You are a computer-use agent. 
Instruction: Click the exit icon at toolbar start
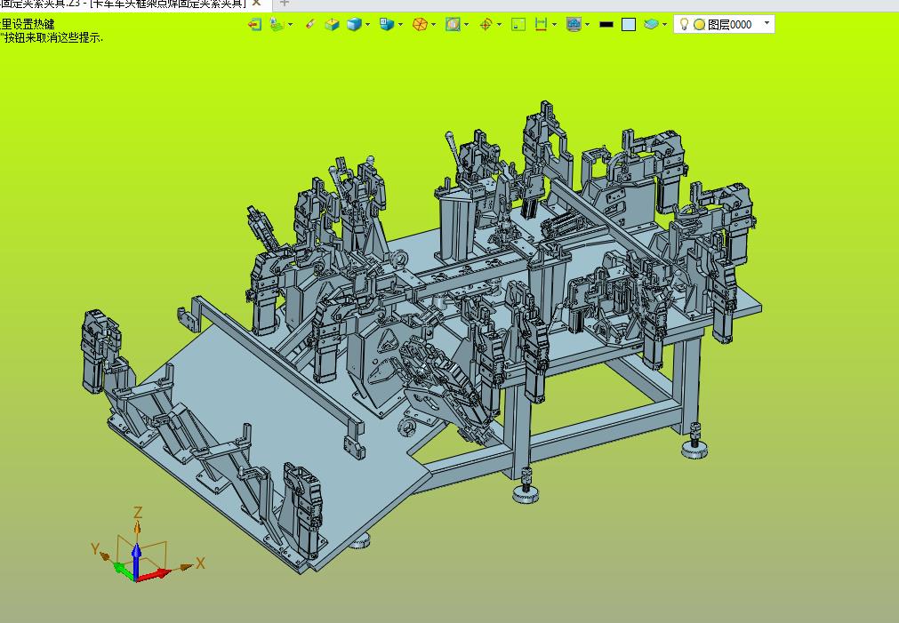tap(255, 25)
